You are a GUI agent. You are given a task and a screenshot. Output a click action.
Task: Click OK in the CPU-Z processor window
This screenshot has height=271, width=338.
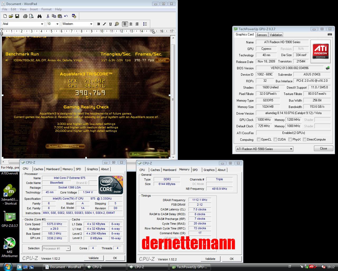(x=115, y=258)
